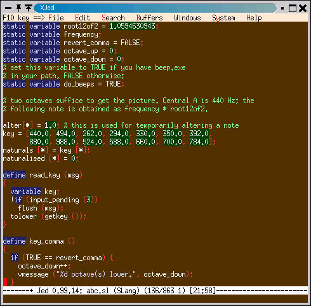311x306 pixels.
Task: Open the Buffers menu
Action: [149, 18]
